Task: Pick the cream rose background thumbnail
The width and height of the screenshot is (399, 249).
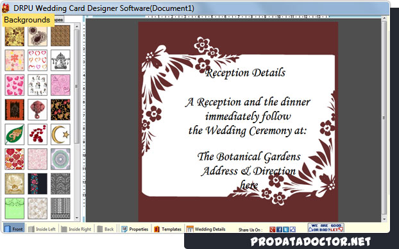Action: click(15, 184)
